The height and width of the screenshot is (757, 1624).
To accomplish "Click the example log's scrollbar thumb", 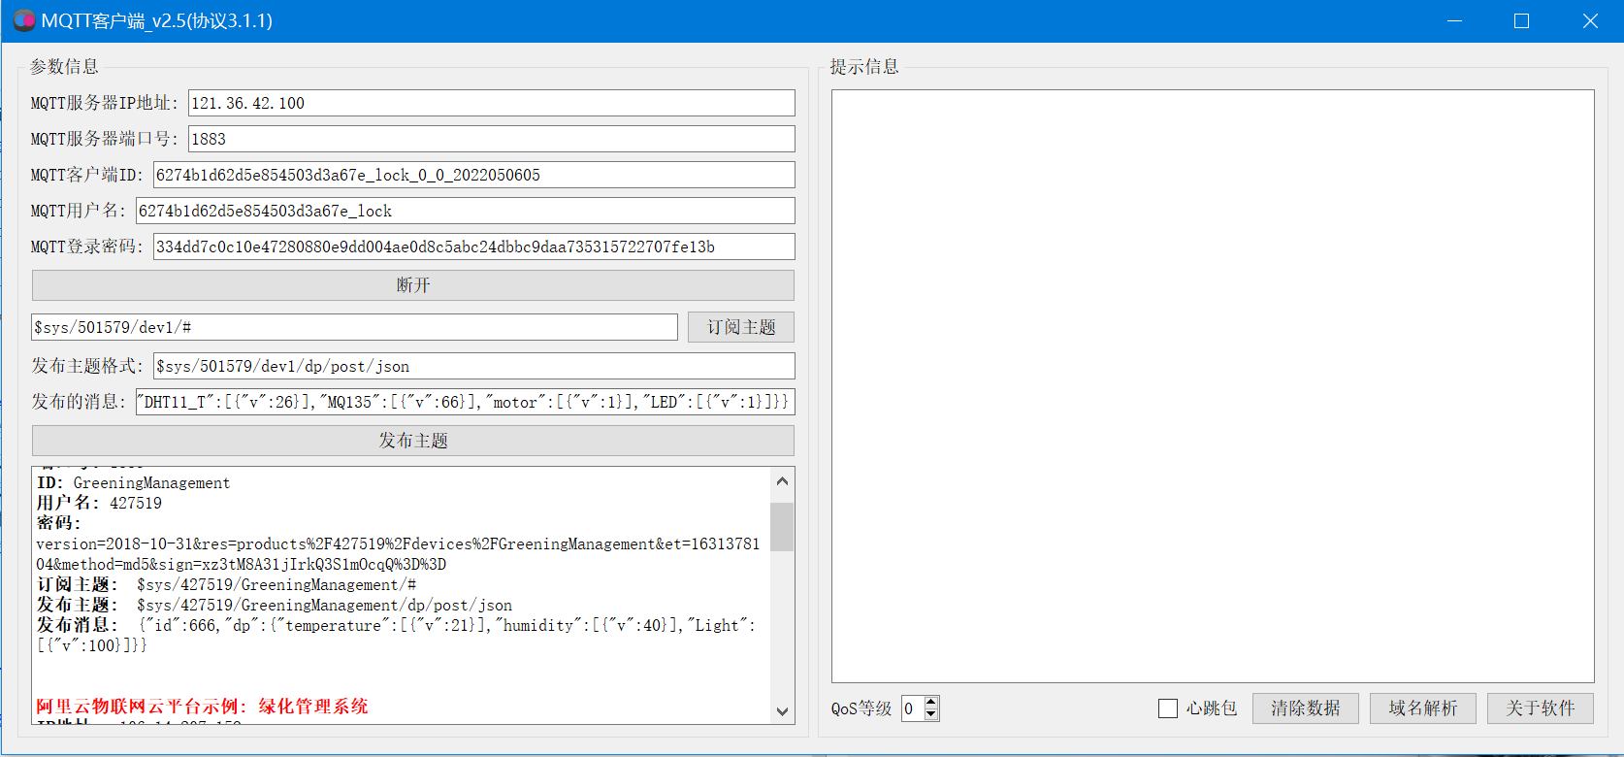I will (x=783, y=527).
